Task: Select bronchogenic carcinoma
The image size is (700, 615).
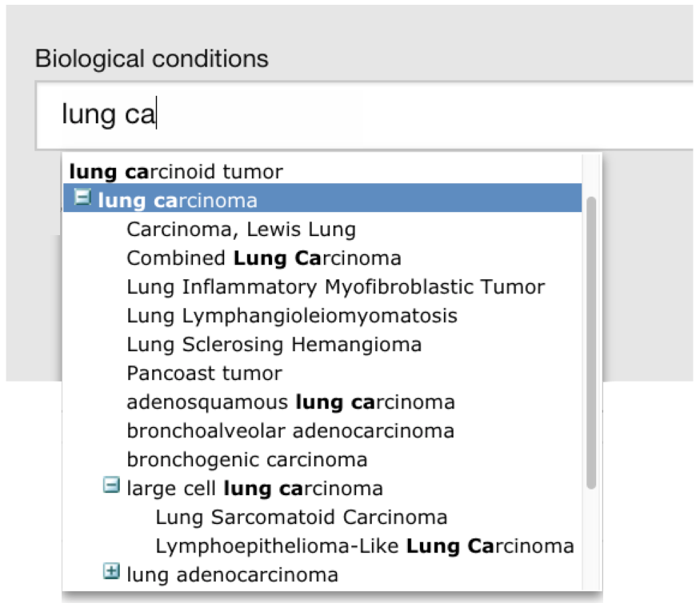Action: 246,460
